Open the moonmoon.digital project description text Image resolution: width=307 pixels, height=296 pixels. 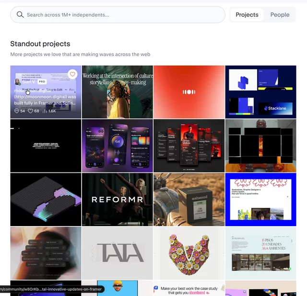[x=45, y=97]
